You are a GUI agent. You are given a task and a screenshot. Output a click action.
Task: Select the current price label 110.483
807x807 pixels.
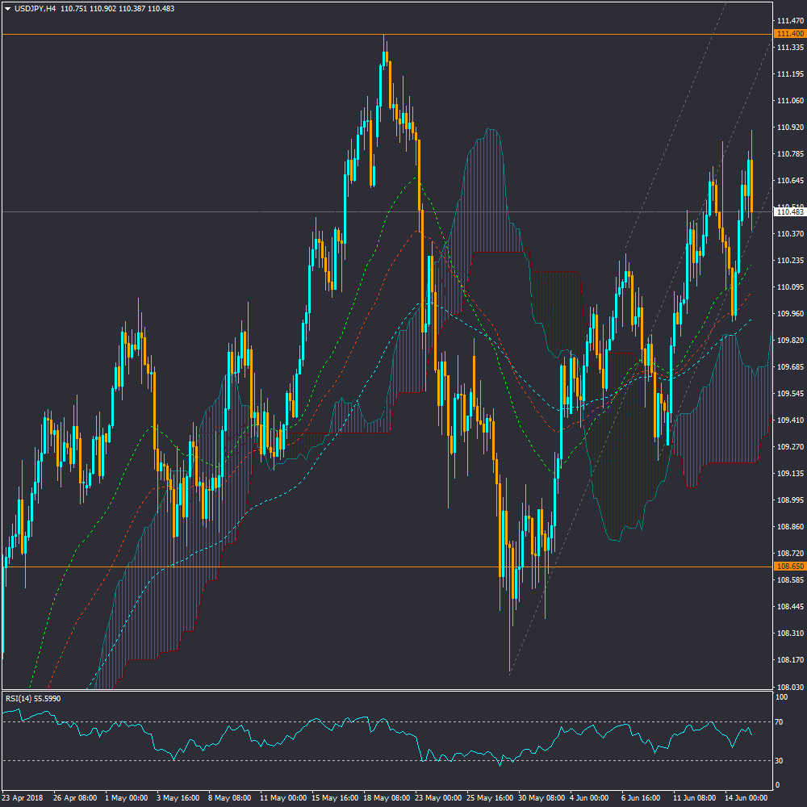(x=789, y=211)
